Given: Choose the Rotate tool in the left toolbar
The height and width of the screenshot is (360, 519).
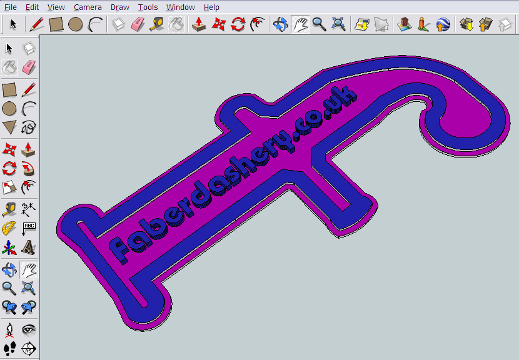Looking at the screenshot, I should (x=9, y=168).
